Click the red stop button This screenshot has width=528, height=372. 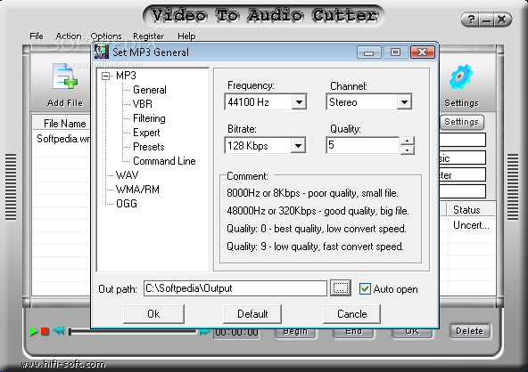(45, 331)
